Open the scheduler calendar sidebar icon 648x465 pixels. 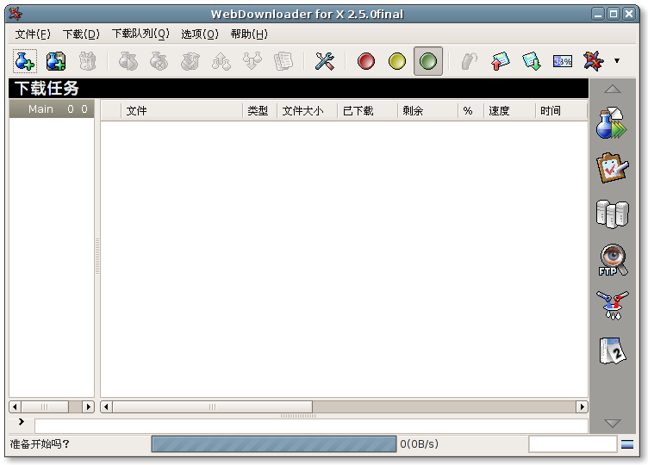pyautogui.click(x=613, y=351)
